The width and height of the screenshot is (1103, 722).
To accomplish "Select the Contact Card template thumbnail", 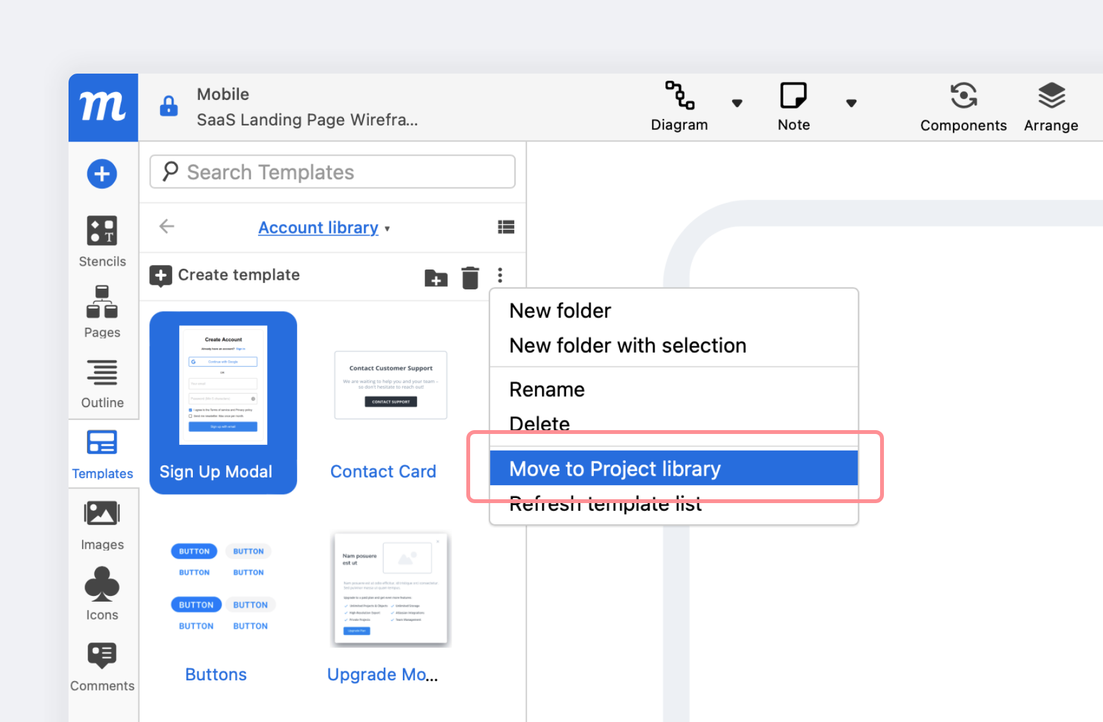I will tap(390, 386).
